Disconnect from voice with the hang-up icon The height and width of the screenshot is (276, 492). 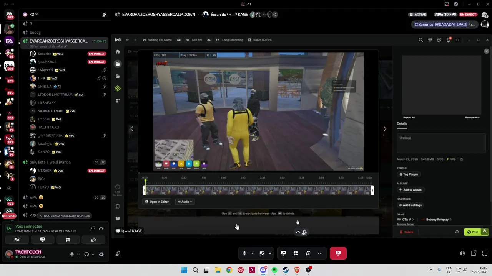101,228
